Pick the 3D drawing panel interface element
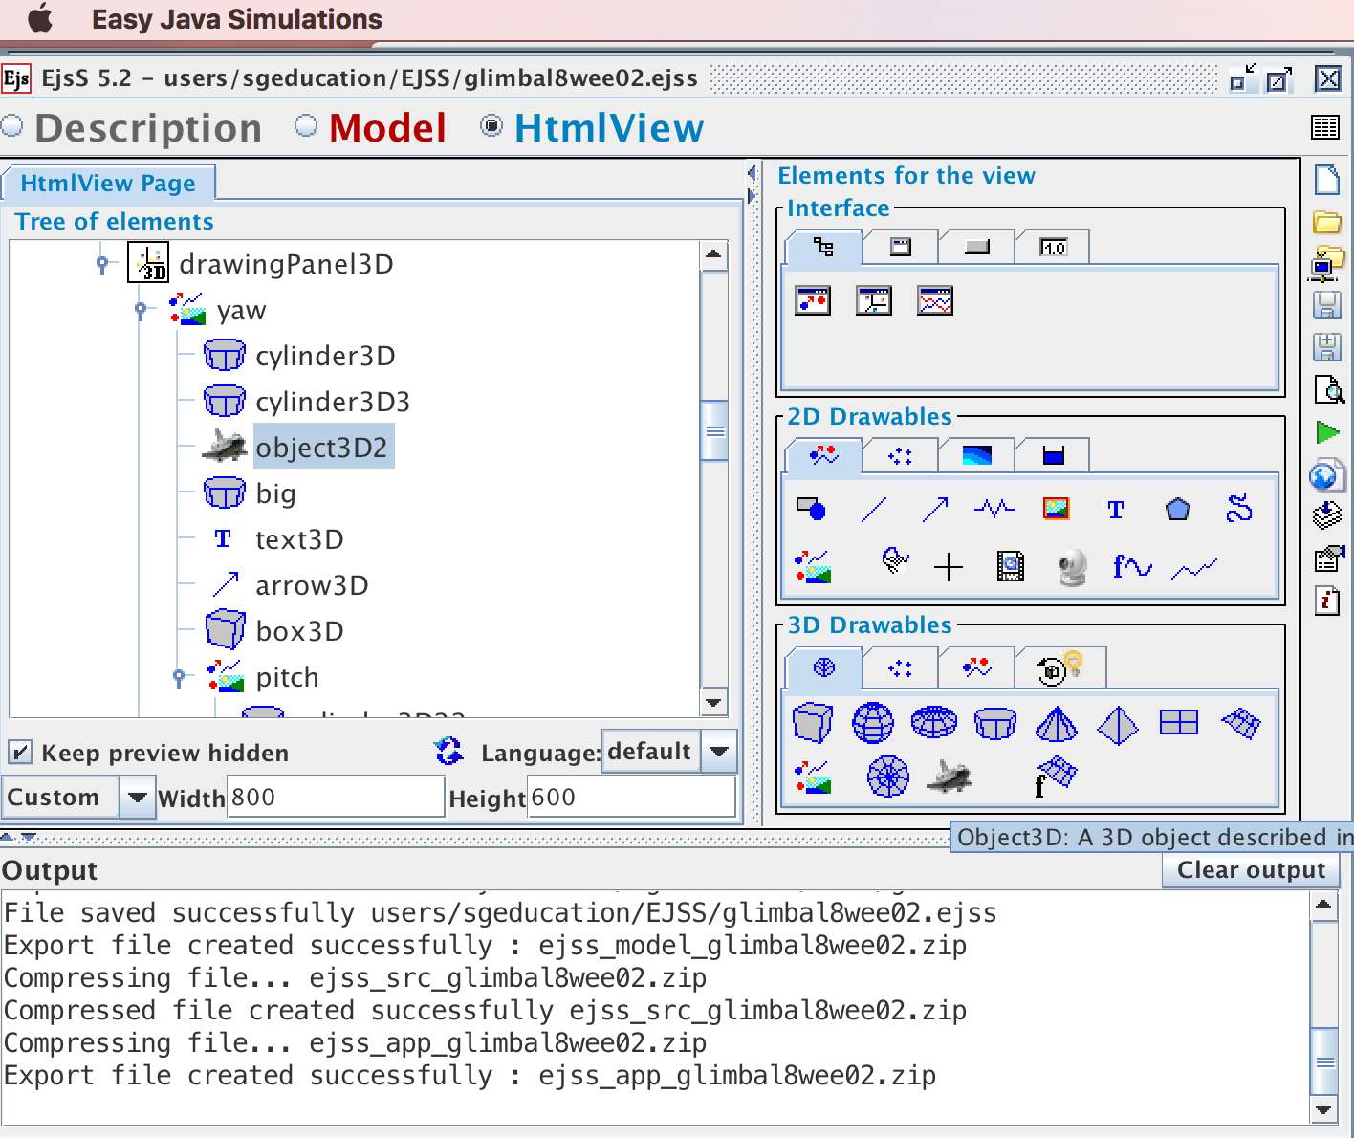Image resolution: width=1354 pixels, height=1138 pixels. point(874,300)
